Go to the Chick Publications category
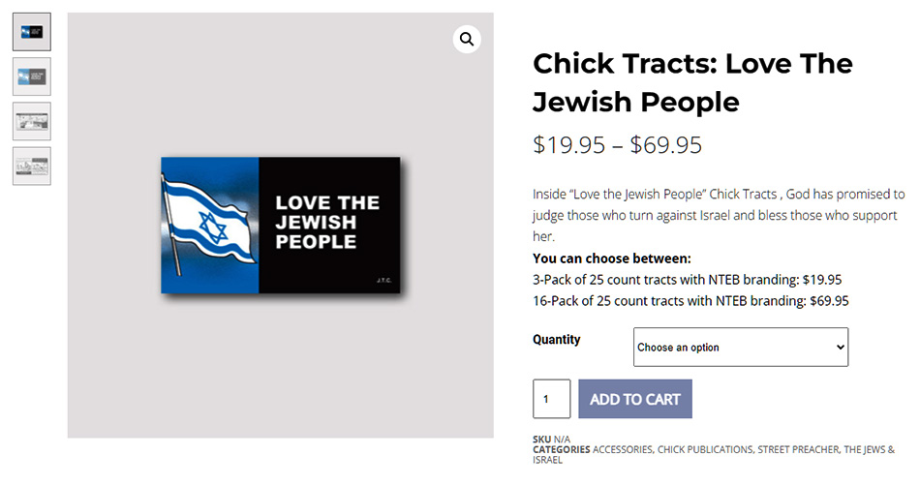 coord(705,450)
